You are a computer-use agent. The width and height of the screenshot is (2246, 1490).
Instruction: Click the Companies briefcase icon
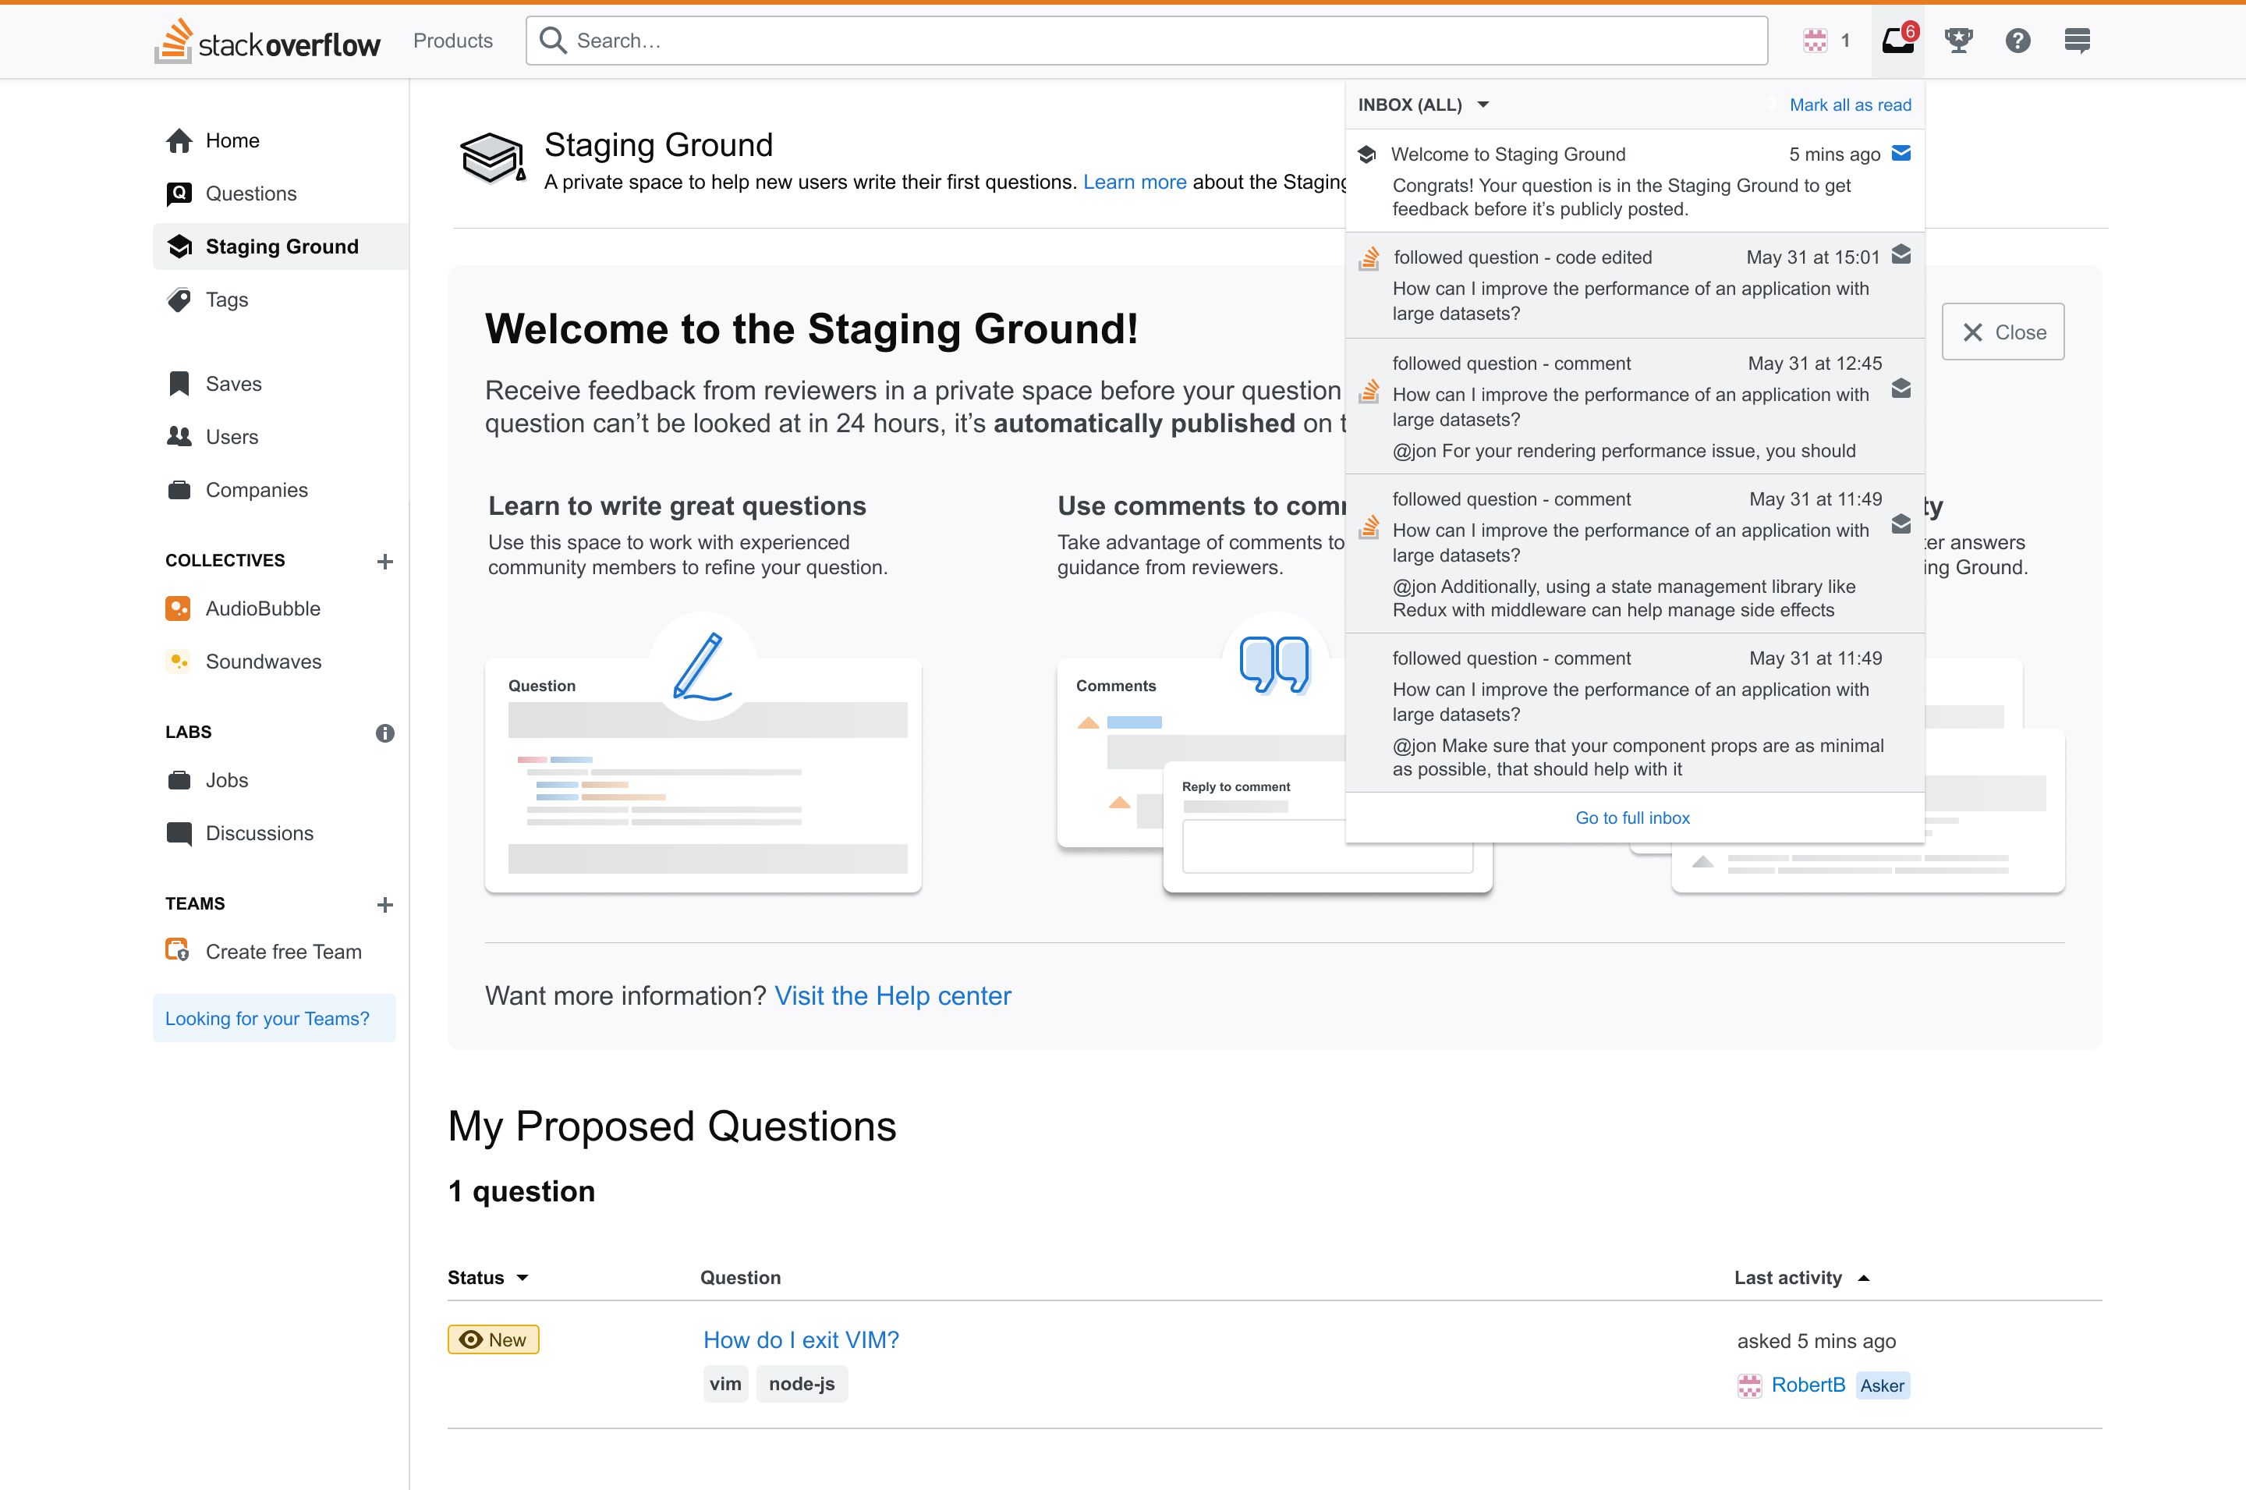click(179, 491)
